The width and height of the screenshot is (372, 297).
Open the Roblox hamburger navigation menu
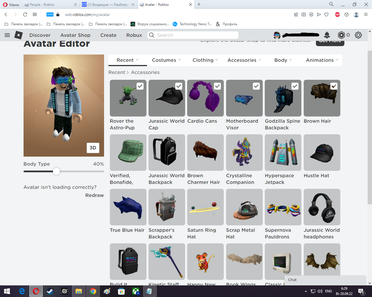pyautogui.click(x=7, y=35)
